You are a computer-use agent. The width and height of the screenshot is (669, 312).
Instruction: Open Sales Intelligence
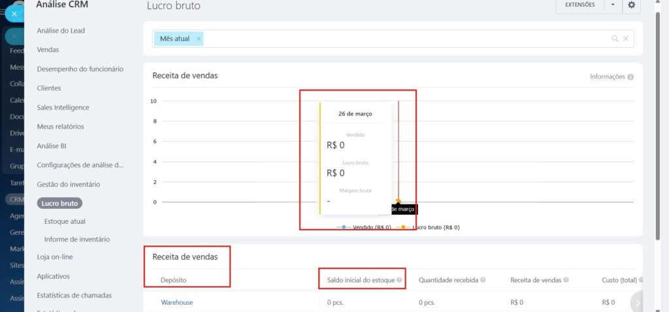point(63,108)
